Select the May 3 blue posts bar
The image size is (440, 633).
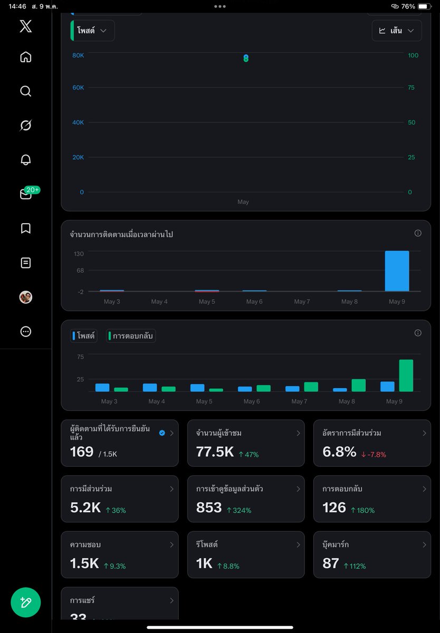(x=102, y=388)
